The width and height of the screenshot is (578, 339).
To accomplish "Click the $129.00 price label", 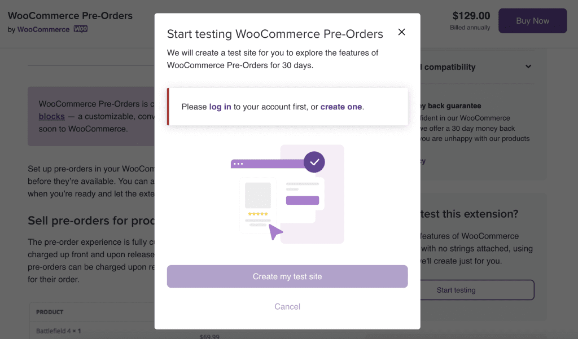I will pos(471,16).
